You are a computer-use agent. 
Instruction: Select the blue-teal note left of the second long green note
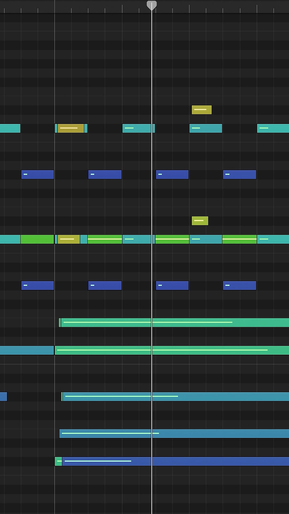point(27,350)
